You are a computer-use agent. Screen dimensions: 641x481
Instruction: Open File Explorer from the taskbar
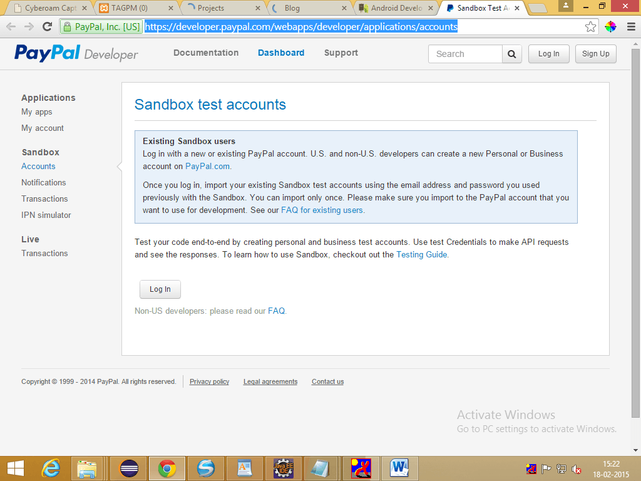click(x=86, y=468)
